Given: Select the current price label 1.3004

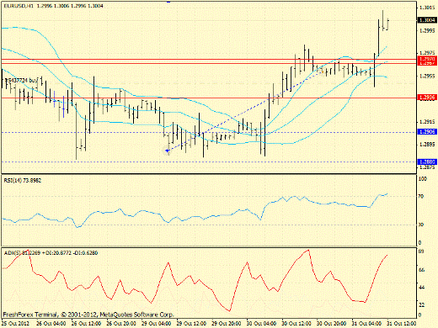Looking at the screenshot, I should coord(427,20).
